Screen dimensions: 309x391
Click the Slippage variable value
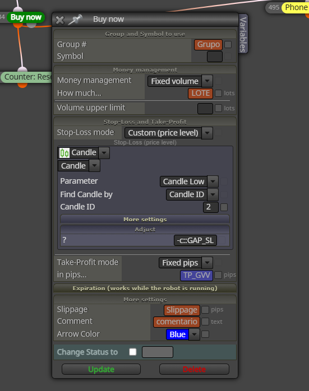tap(182, 310)
